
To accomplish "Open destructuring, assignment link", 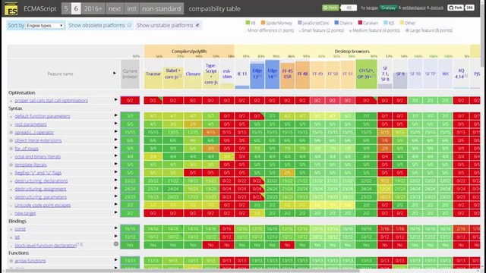I will 40,189.
